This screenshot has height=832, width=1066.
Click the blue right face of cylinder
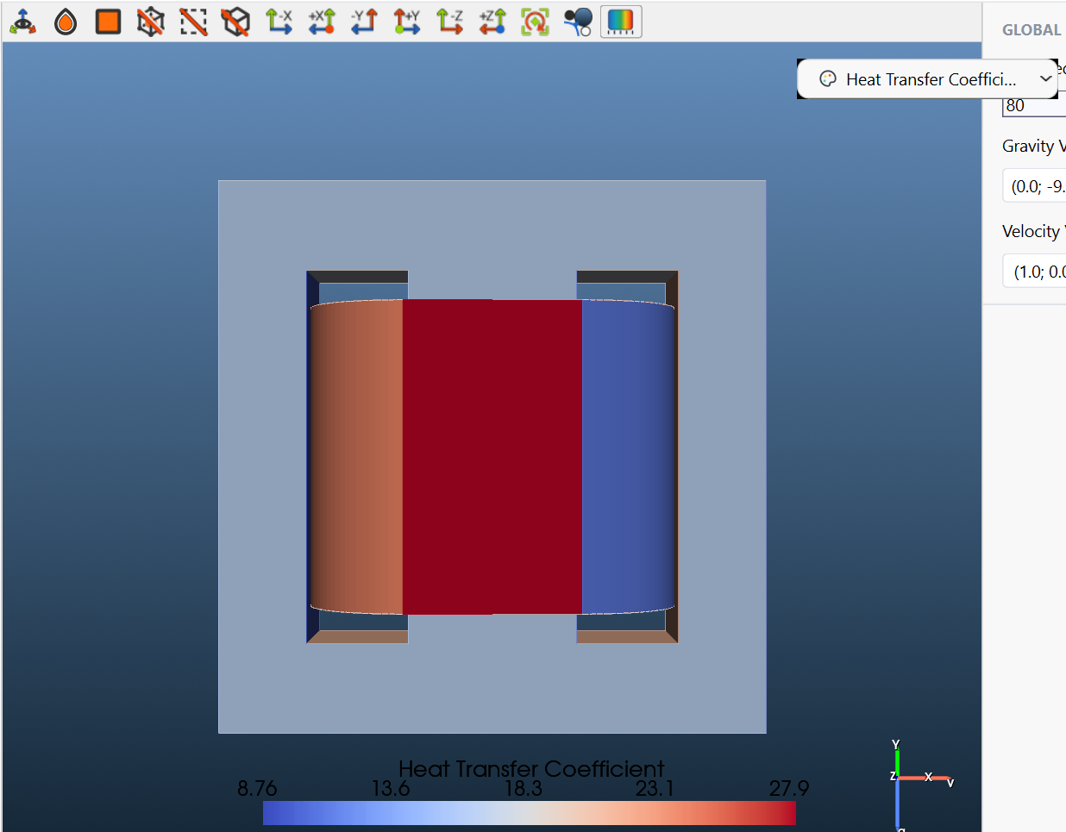point(627,457)
